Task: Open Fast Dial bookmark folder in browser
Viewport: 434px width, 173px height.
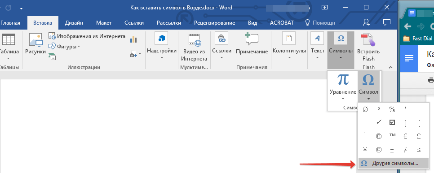Action: [418, 39]
